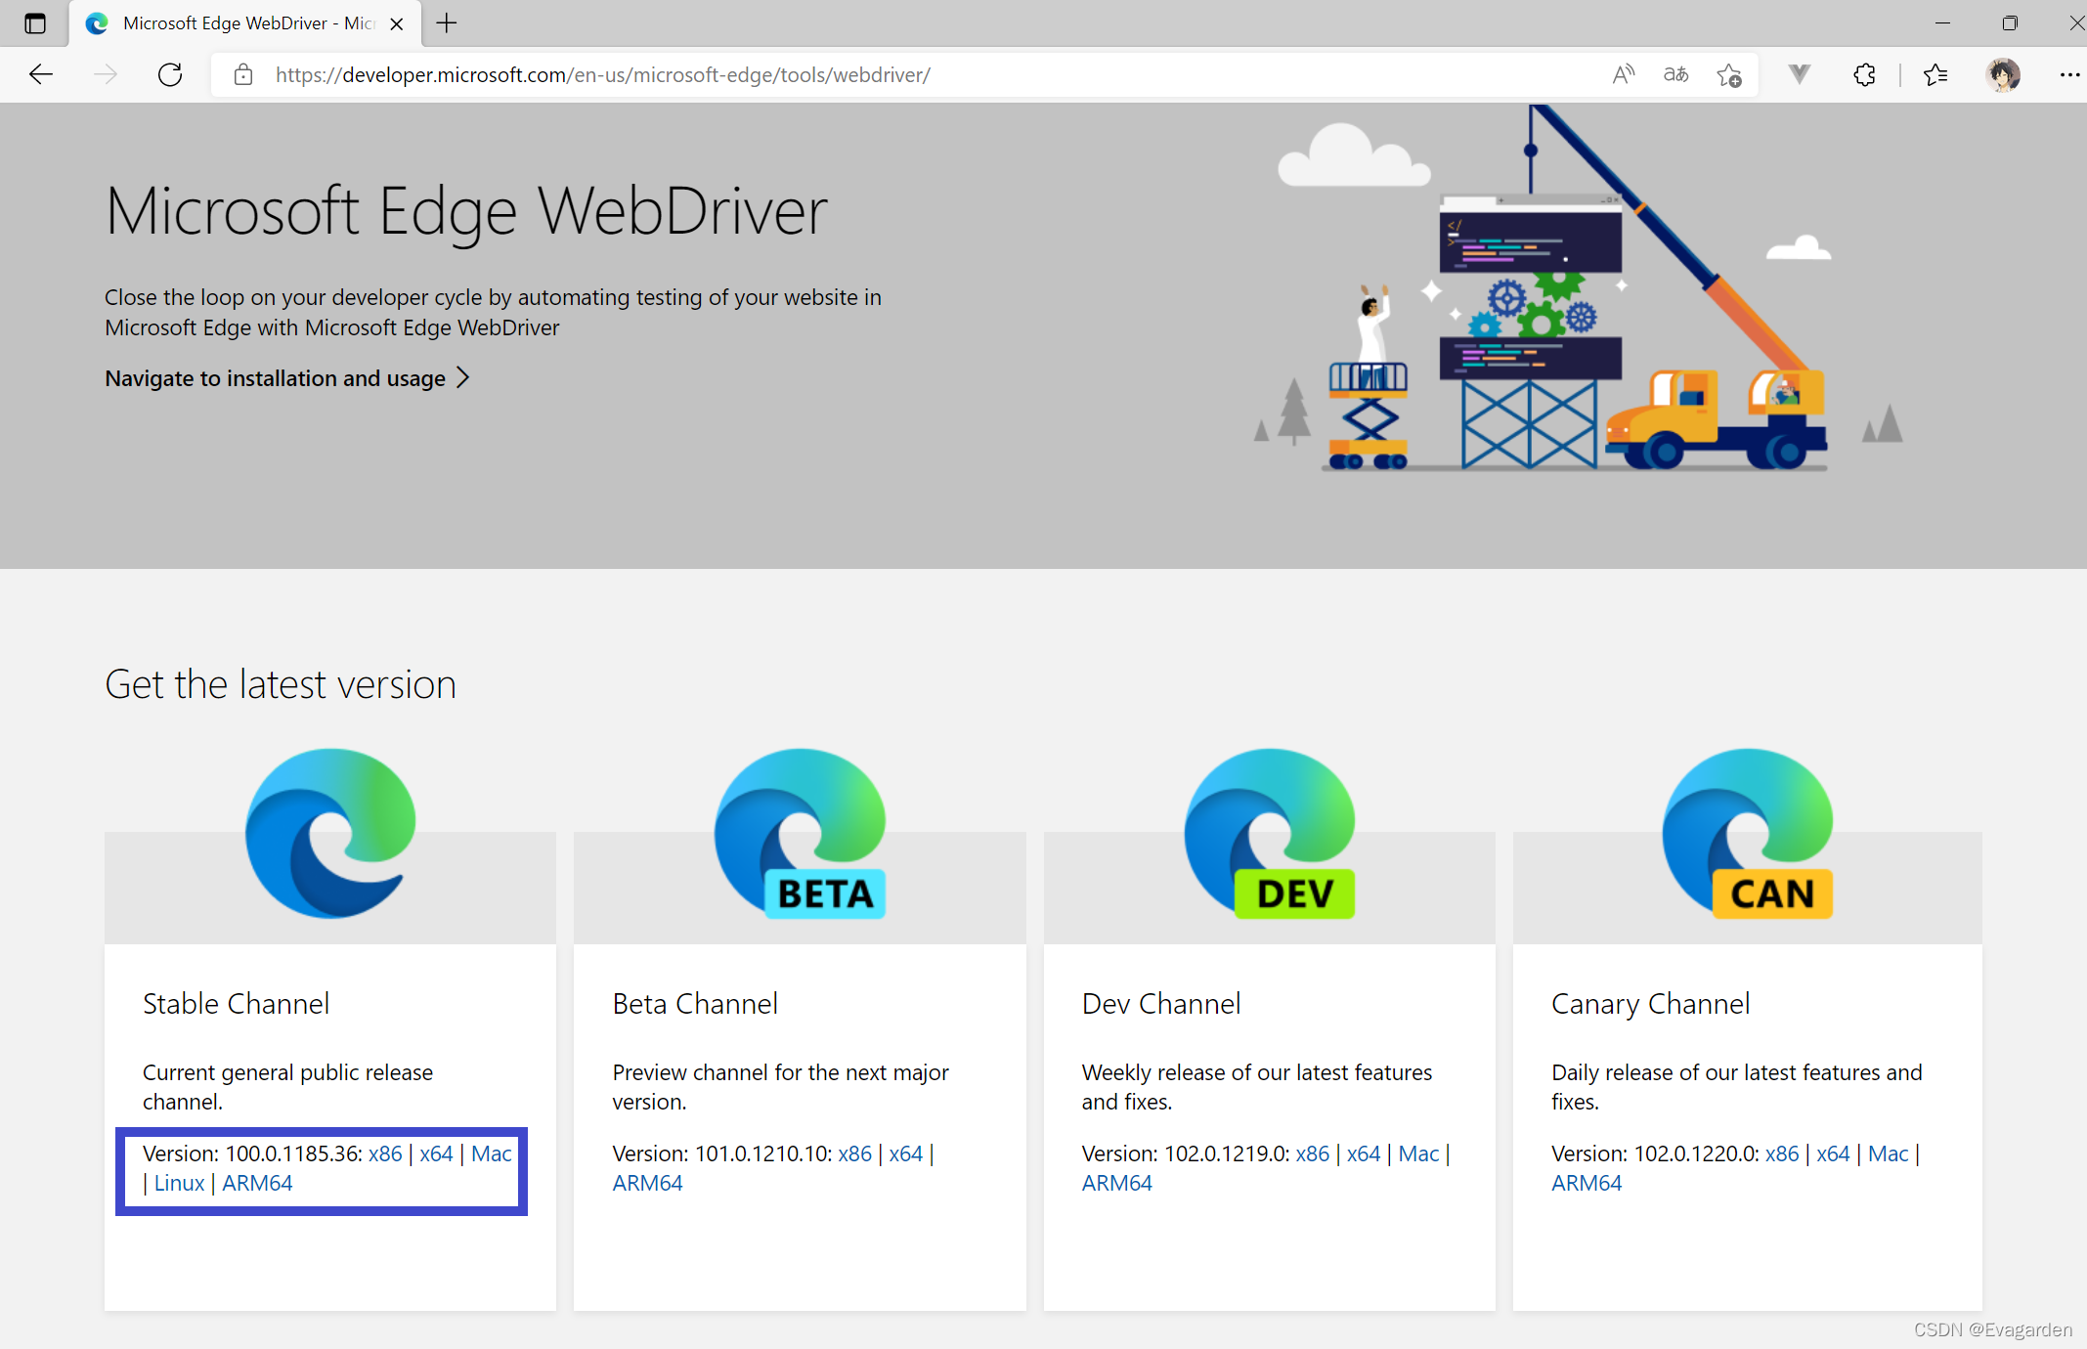Download Beta Channel x86 driver
The image size is (2087, 1349).
click(x=854, y=1153)
